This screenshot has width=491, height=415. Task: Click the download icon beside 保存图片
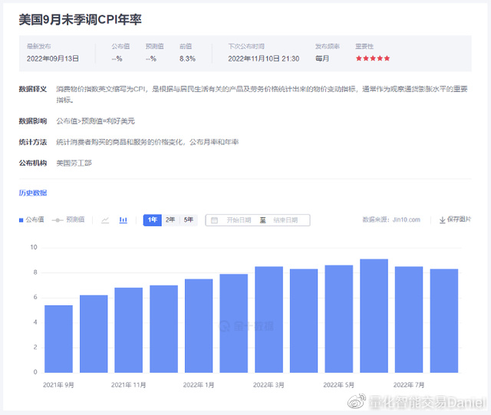442,220
